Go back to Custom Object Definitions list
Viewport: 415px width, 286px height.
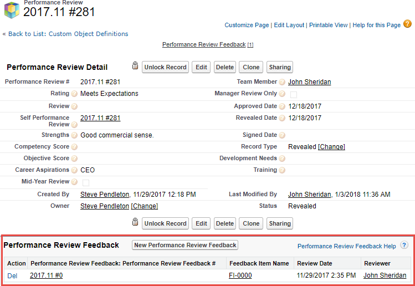click(x=65, y=34)
